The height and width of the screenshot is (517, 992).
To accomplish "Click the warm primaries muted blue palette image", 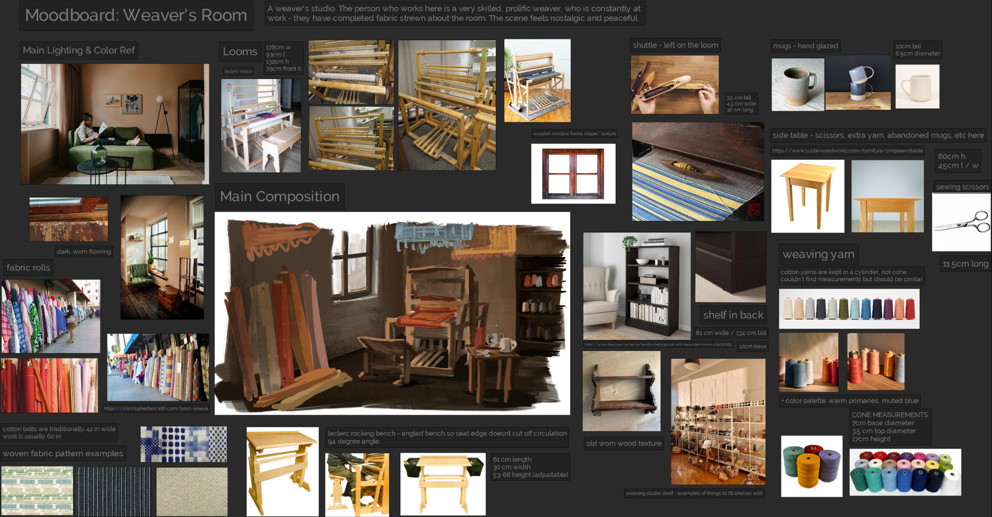I will pos(808,362).
